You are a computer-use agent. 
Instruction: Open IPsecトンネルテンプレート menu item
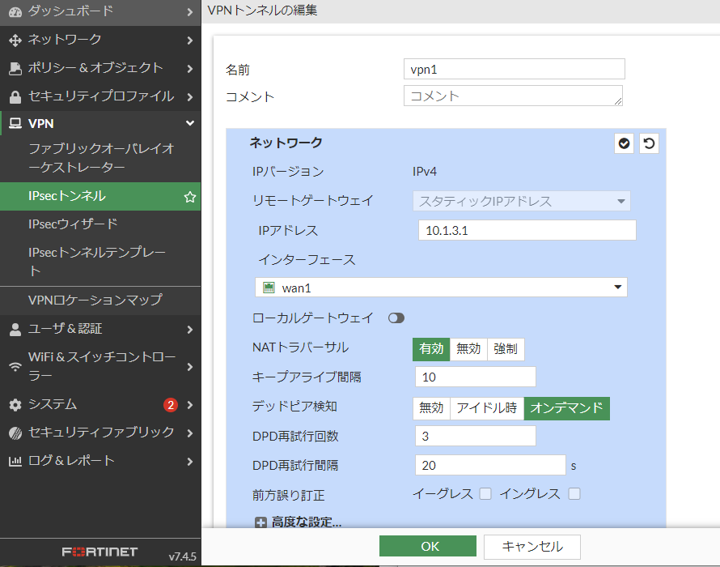[100, 262]
